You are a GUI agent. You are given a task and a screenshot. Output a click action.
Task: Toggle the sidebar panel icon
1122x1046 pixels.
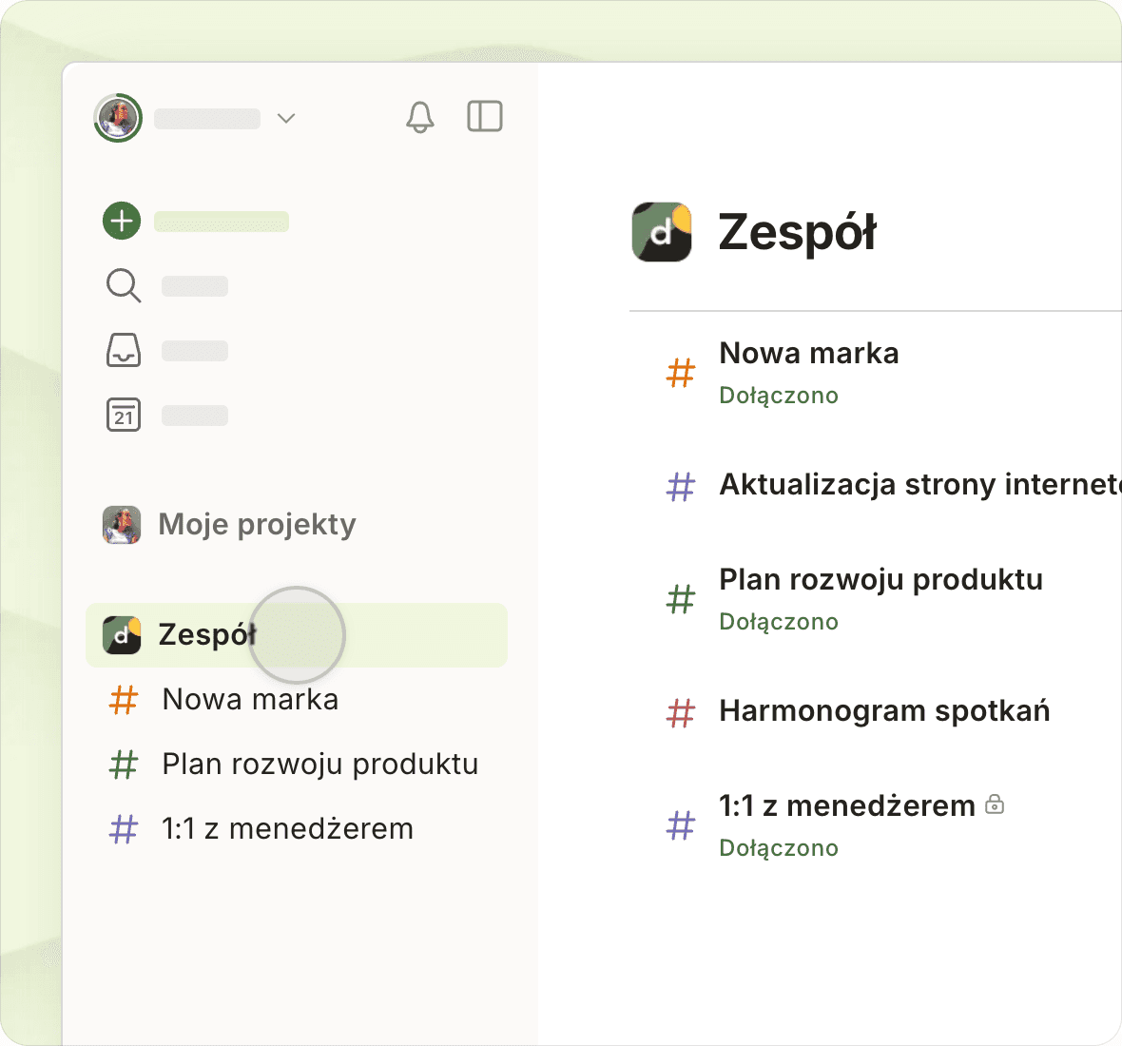point(485,116)
